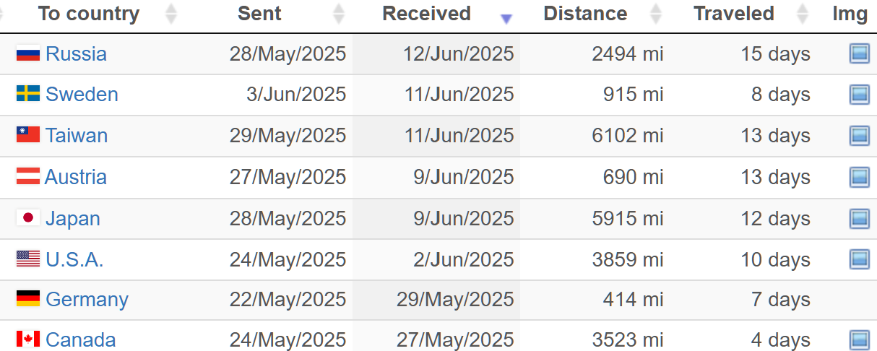Viewport: 877px width, 351px height.
Task: Sort by the Distance column arrows
Action: (655, 14)
